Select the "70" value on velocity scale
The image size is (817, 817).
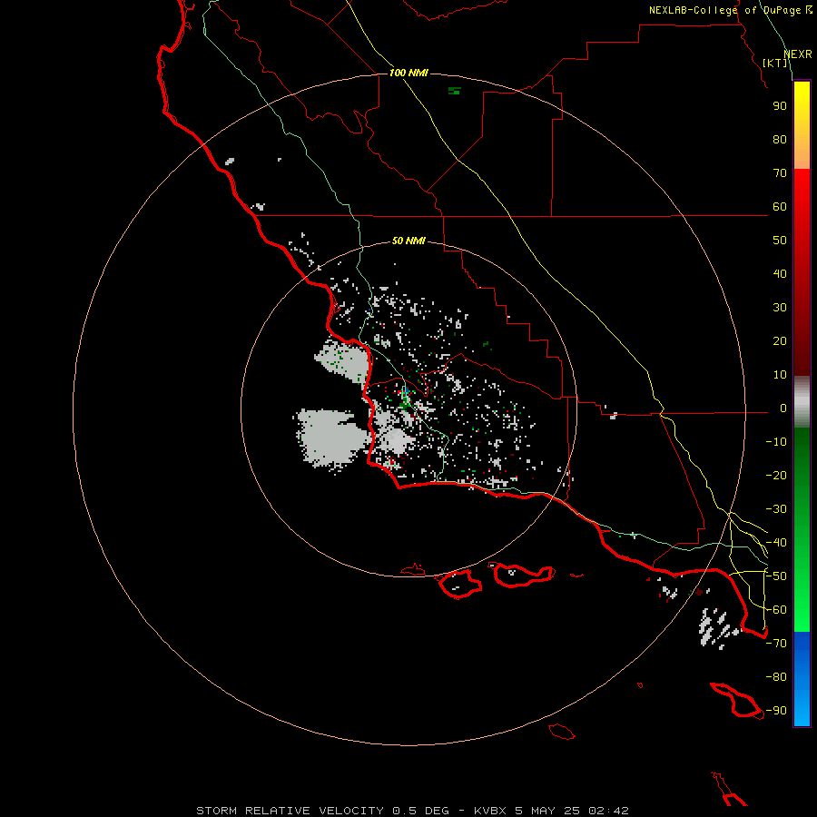780,173
